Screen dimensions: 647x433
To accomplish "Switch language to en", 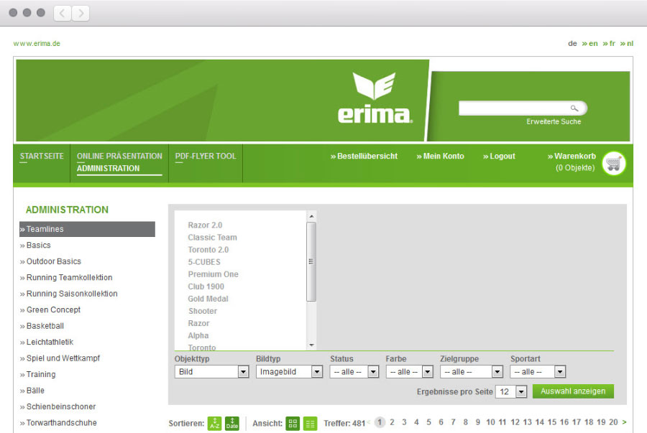I will [x=590, y=43].
